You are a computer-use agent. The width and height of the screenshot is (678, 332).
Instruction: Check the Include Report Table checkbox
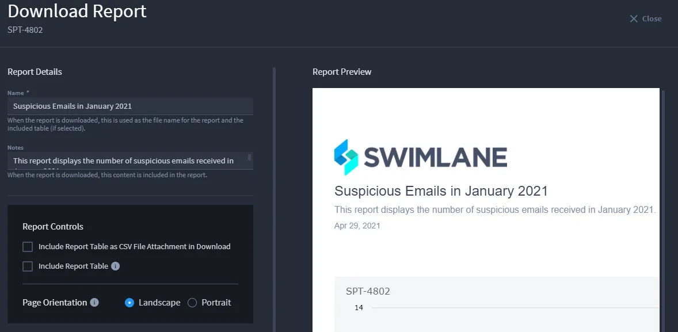click(x=28, y=266)
